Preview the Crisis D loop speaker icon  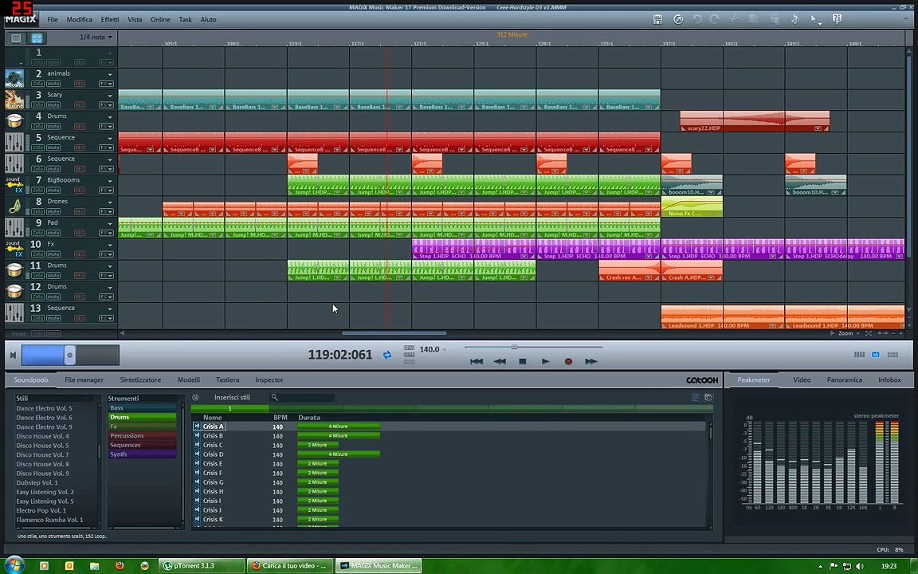(x=197, y=454)
